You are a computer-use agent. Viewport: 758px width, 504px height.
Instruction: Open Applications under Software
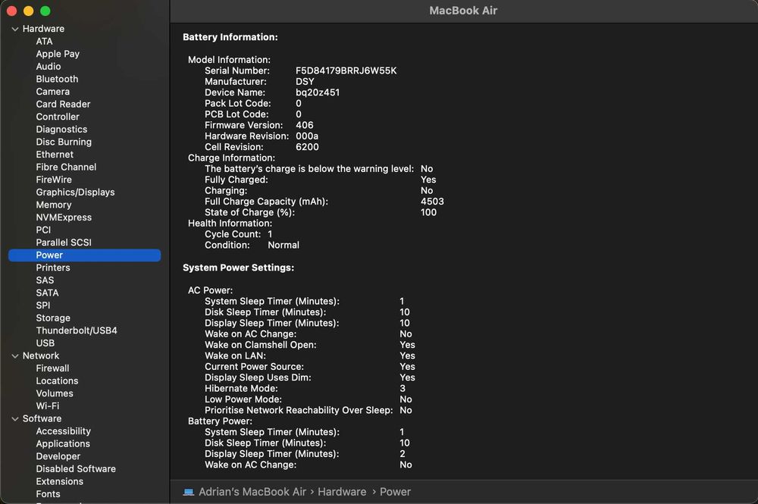tap(63, 443)
